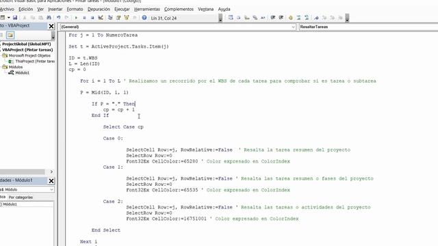This screenshot has width=438, height=246.
Task: Open the dropdown arrow beside the first toolbar icon
Action: (9, 18)
